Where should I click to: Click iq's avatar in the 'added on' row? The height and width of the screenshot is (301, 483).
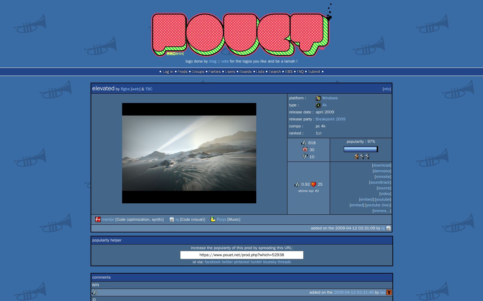pyautogui.click(x=388, y=228)
